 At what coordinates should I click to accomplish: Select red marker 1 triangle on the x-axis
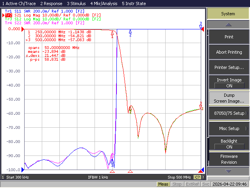tap(112, 172)
